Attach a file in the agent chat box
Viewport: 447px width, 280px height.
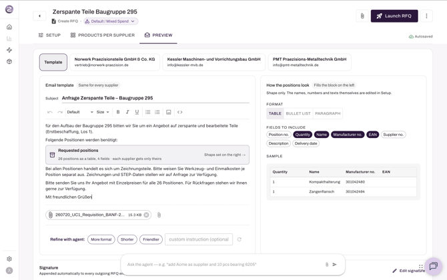(x=327, y=265)
